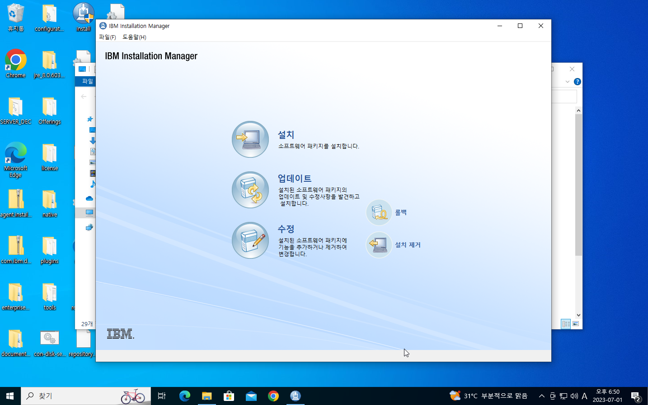Open the notification center
This screenshot has height=405, width=648.
(x=636, y=396)
